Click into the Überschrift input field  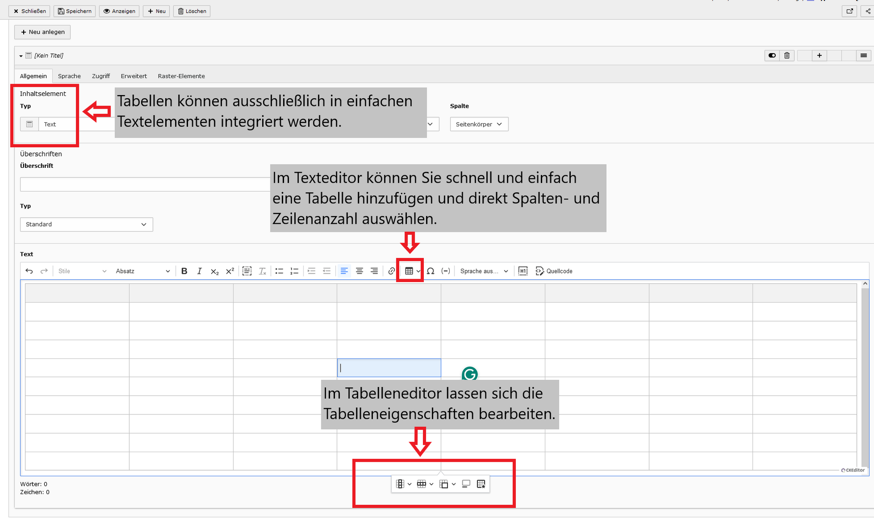point(145,184)
